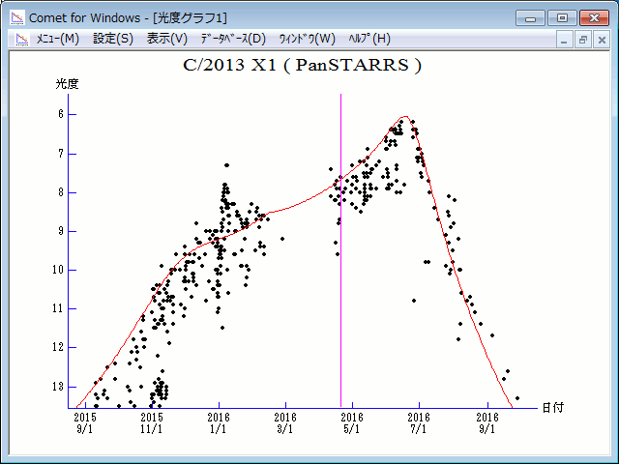
Task: Close the Comet for Windows application
Action: click(x=594, y=18)
